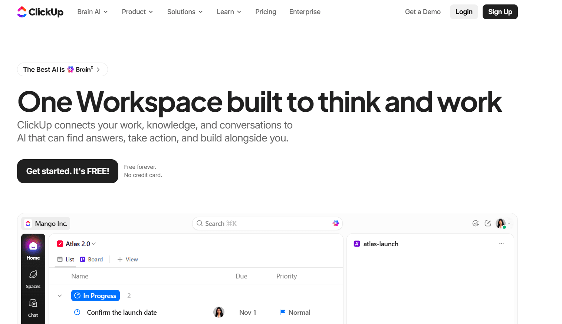Click the Name column header
Image resolution: width=562 pixels, height=324 pixels.
click(80, 276)
